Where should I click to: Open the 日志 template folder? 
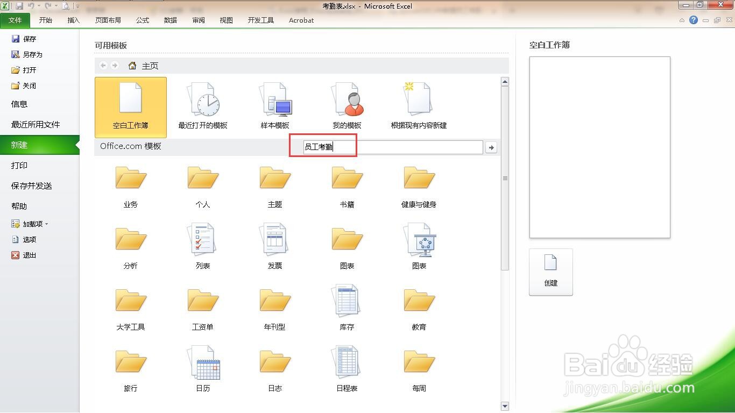pyautogui.click(x=275, y=370)
